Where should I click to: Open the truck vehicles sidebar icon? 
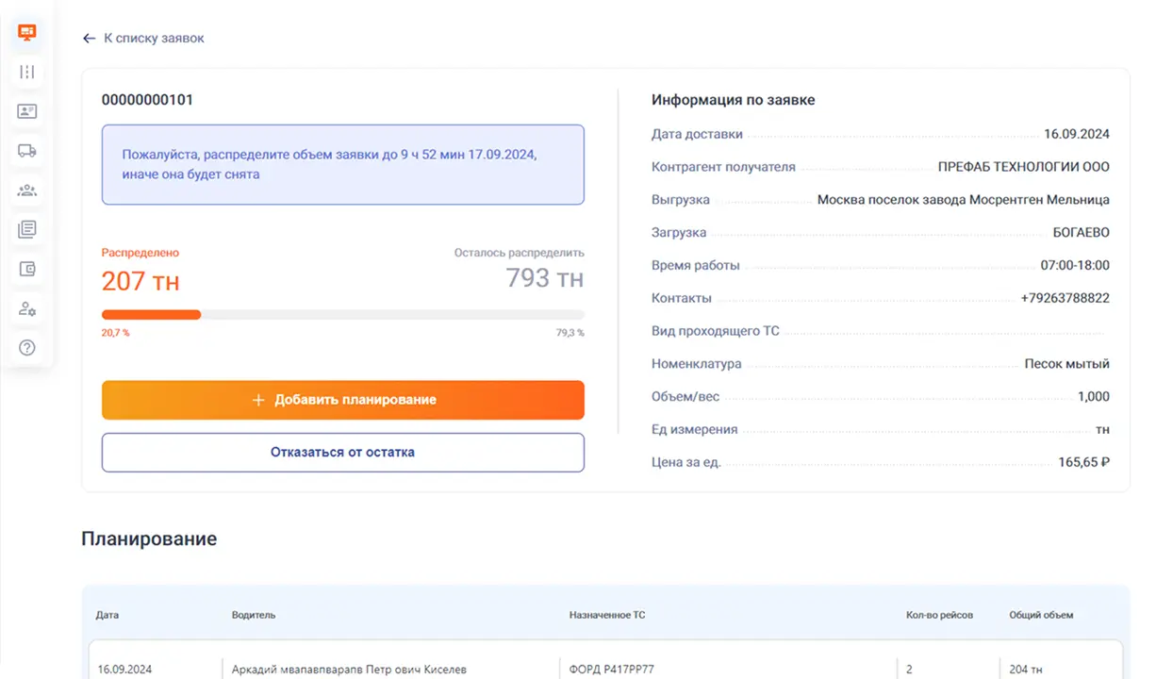[x=27, y=151]
